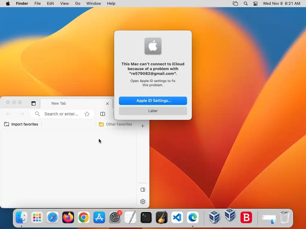The width and height of the screenshot is (306, 229).
Task: Open the Help menu
Action: (x=111, y=4)
